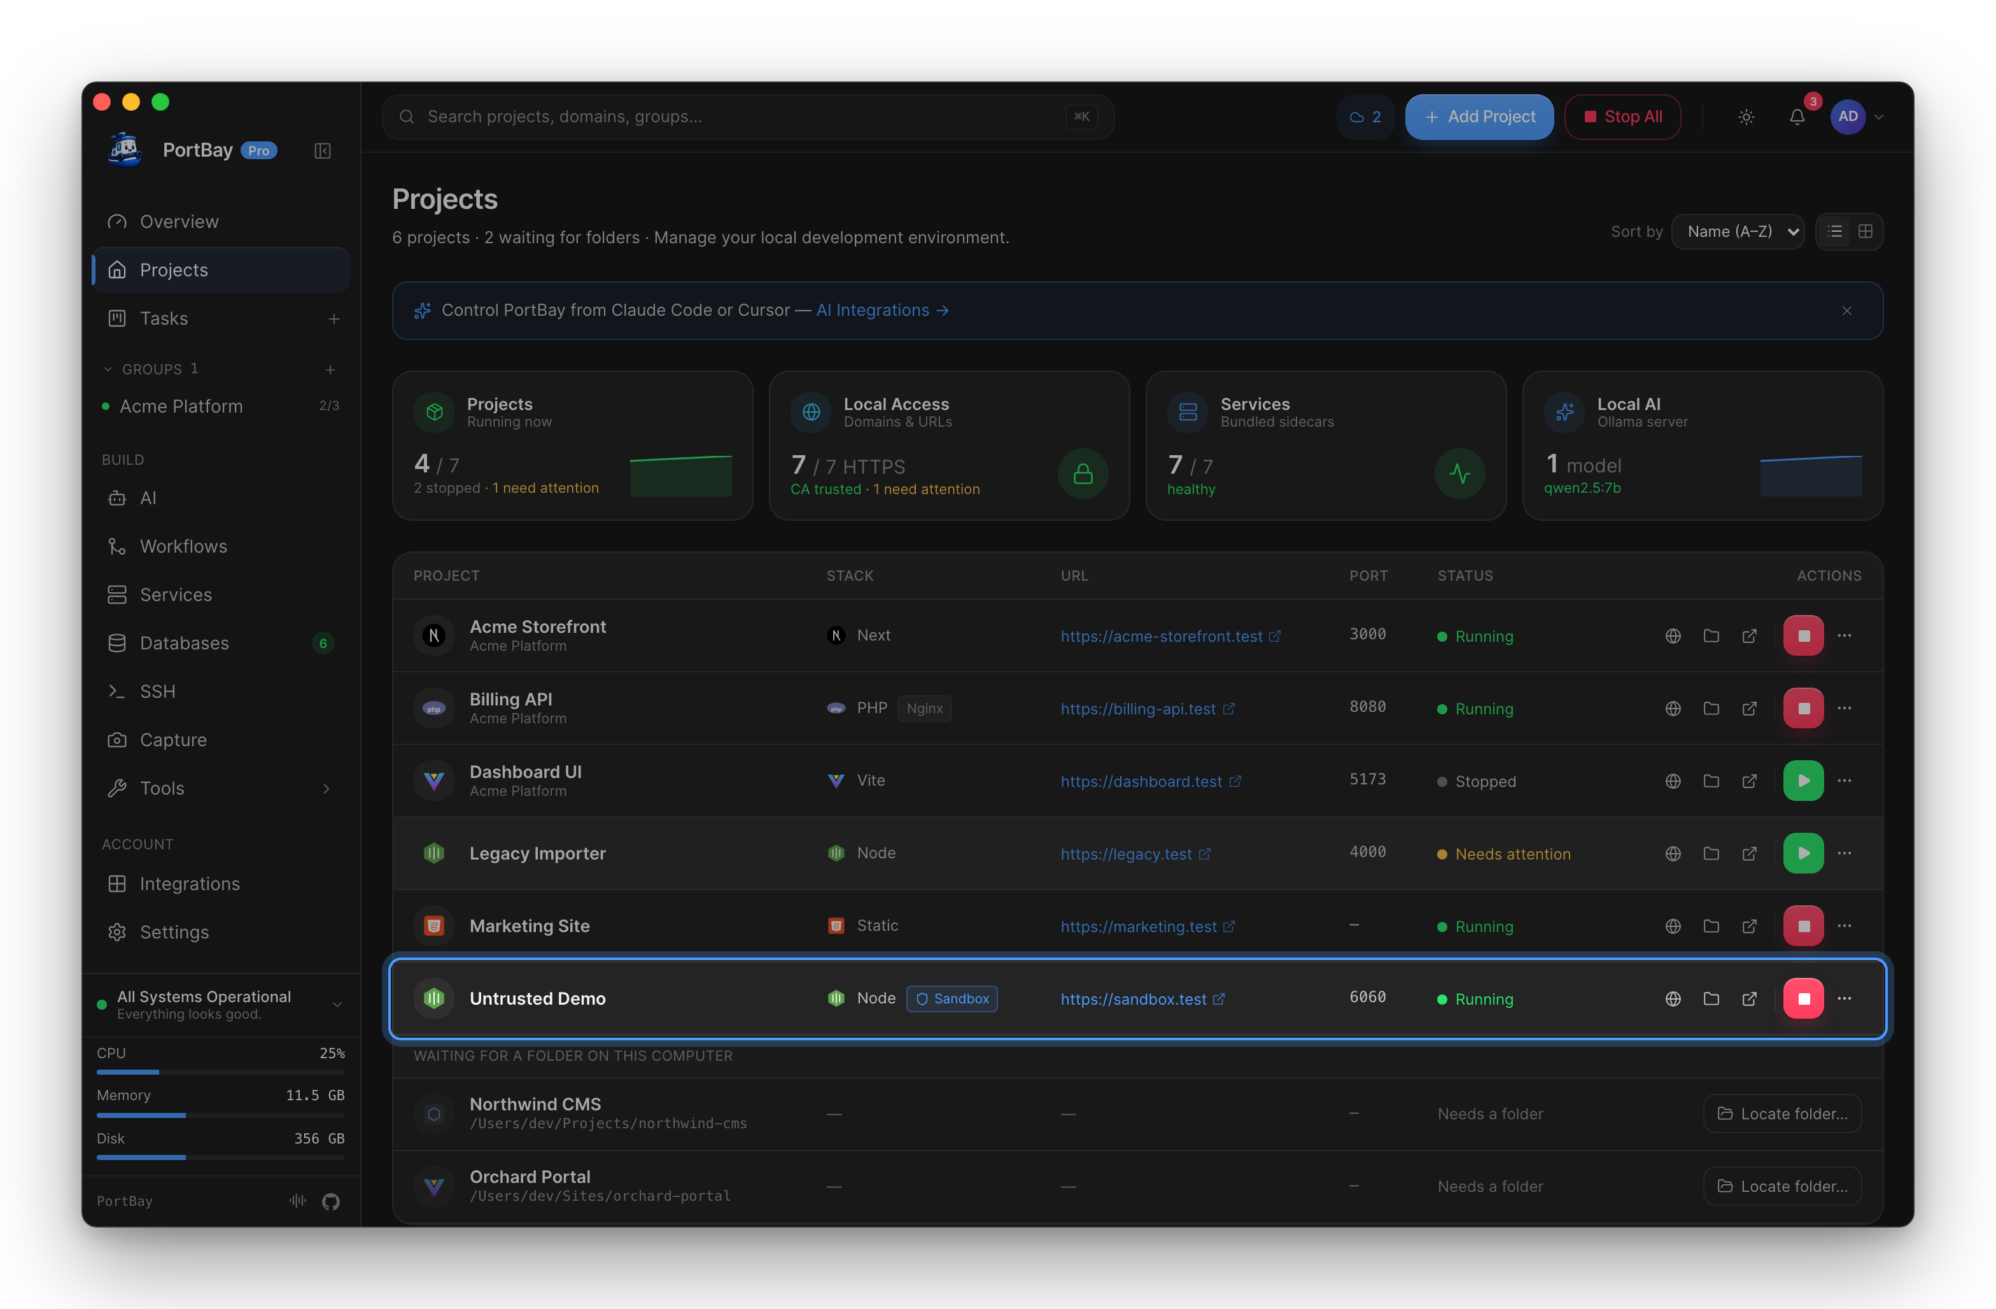Click the globe icon for Acme Storefront
Image resolution: width=1996 pixels, height=1309 pixels.
(x=1672, y=635)
